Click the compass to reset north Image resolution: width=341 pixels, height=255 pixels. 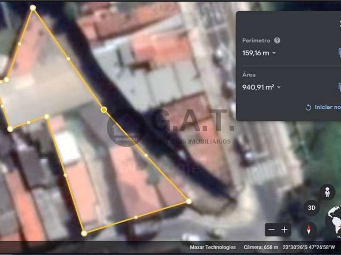point(308,229)
